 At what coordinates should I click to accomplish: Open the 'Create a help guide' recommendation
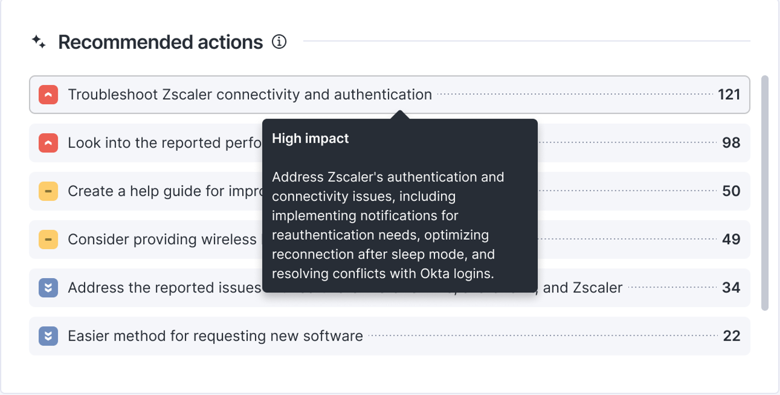click(164, 191)
